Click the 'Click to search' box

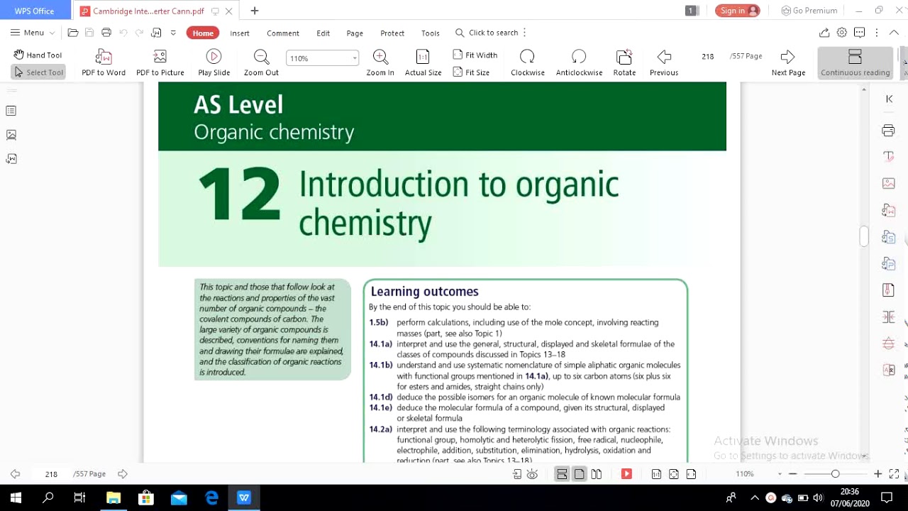487,33
